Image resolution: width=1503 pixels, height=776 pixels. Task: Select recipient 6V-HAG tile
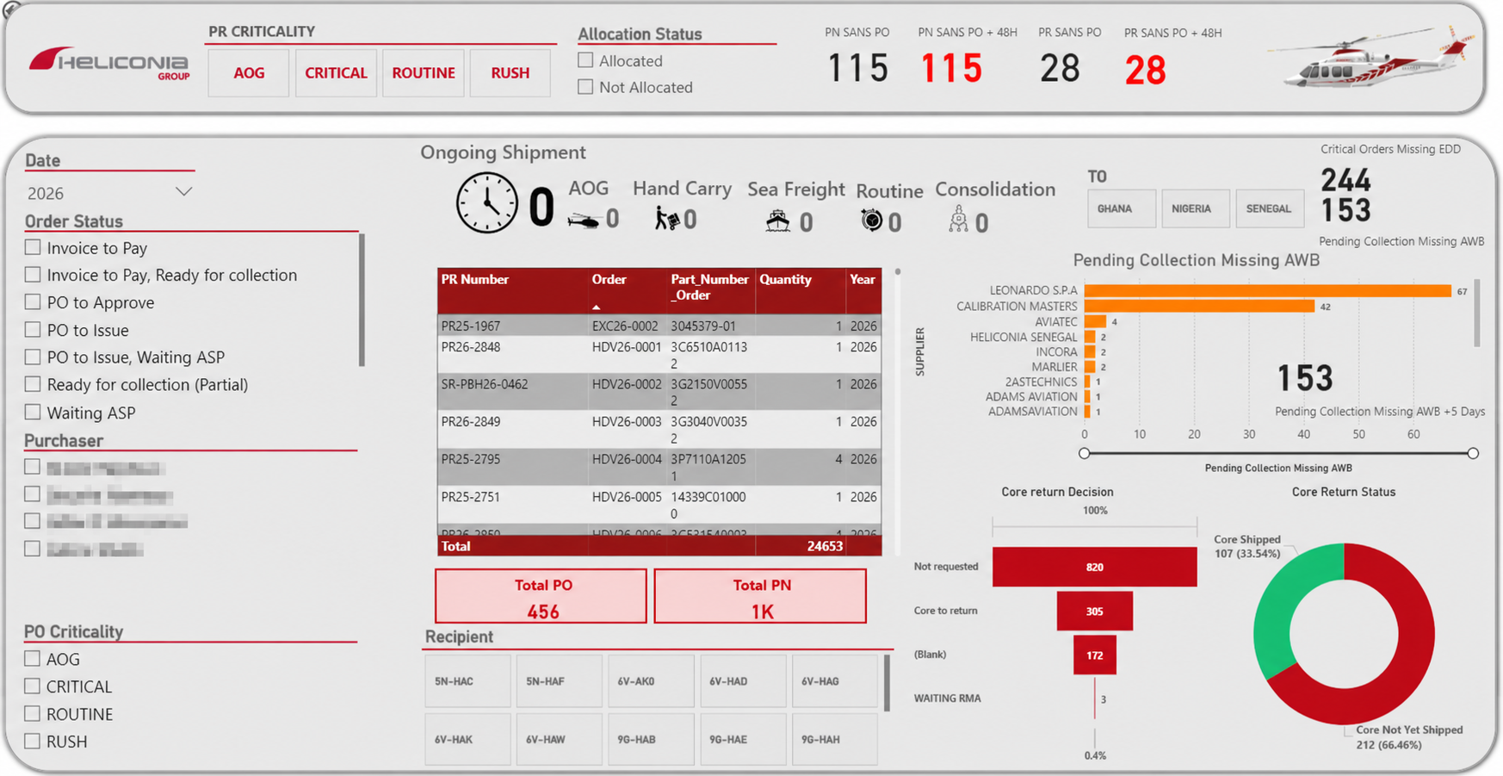click(x=834, y=681)
